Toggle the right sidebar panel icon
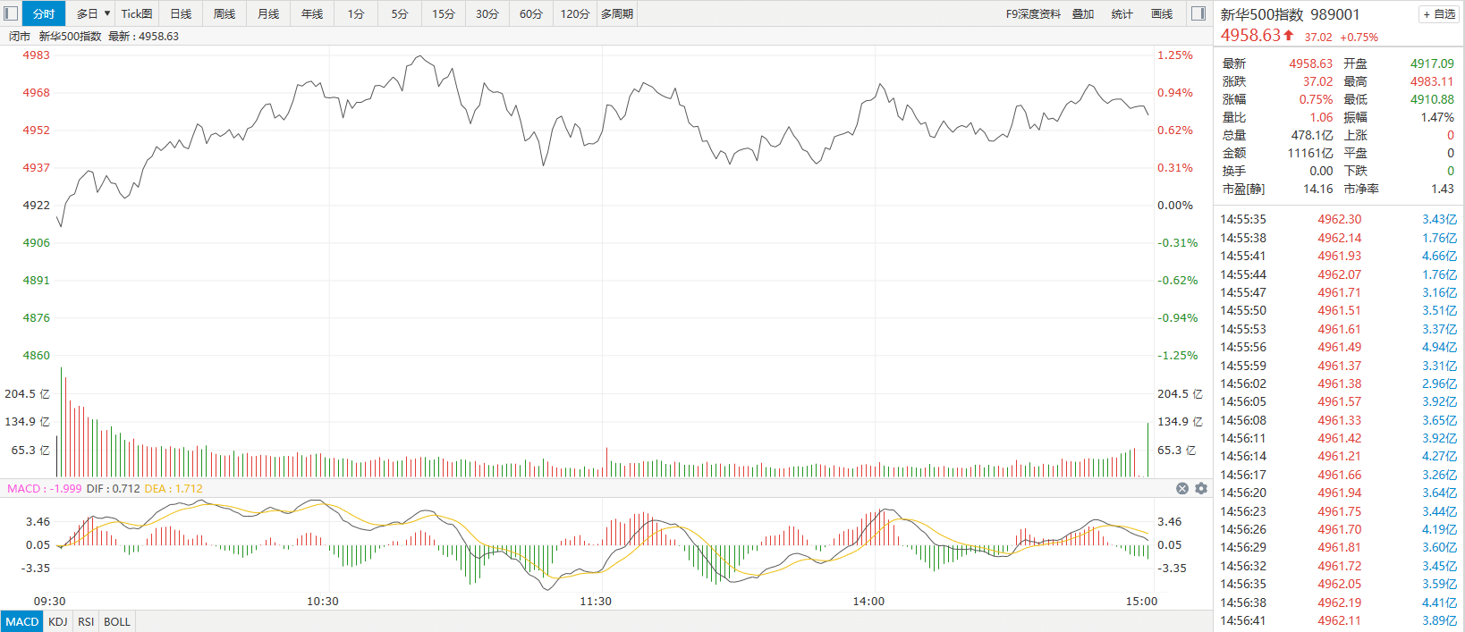The width and height of the screenshot is (1465, 632). (1198, 13)
